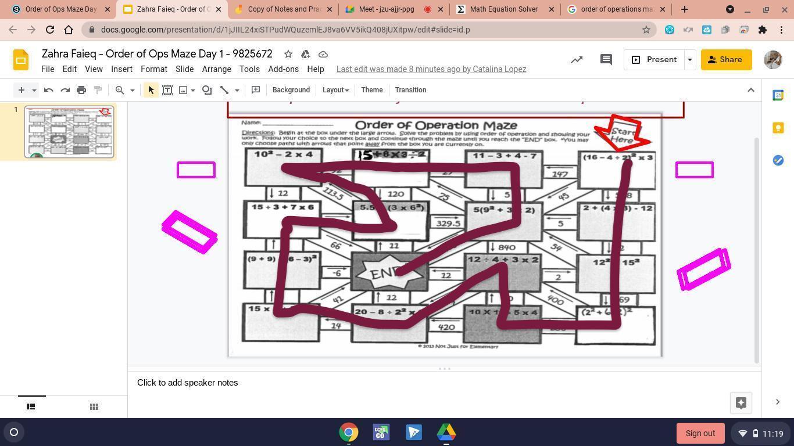Click the presentation title field

pyautogui.click(x=157, y=54)
